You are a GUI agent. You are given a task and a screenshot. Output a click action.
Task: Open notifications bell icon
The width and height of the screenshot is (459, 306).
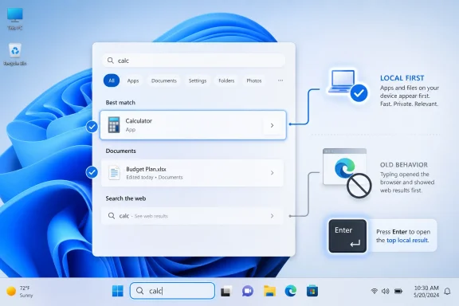click(447, 291)
